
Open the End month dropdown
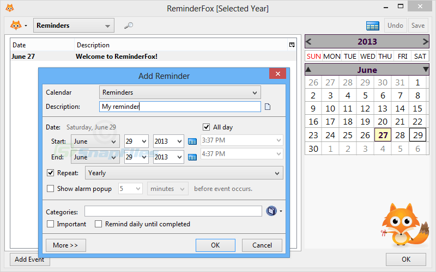(x=95, y=157)
